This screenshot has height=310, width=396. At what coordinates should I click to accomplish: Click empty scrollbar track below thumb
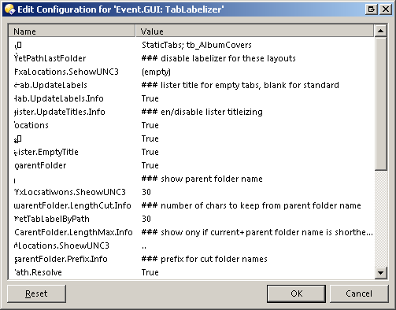point(380,219)
